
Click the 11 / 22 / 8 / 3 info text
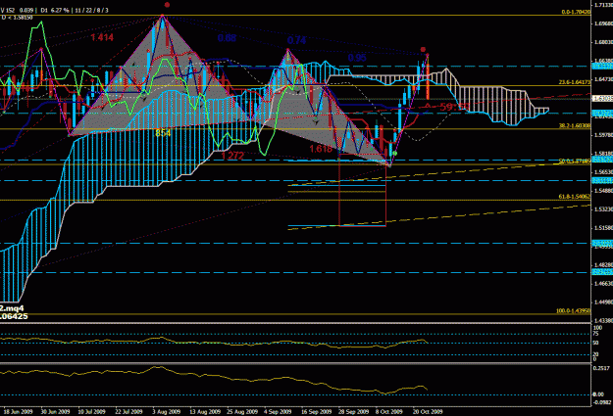point(92,10)
